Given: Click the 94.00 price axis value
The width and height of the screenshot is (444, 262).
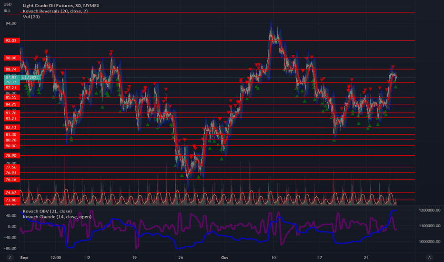Looking at the screenshot, I should [x=11, y=23].
